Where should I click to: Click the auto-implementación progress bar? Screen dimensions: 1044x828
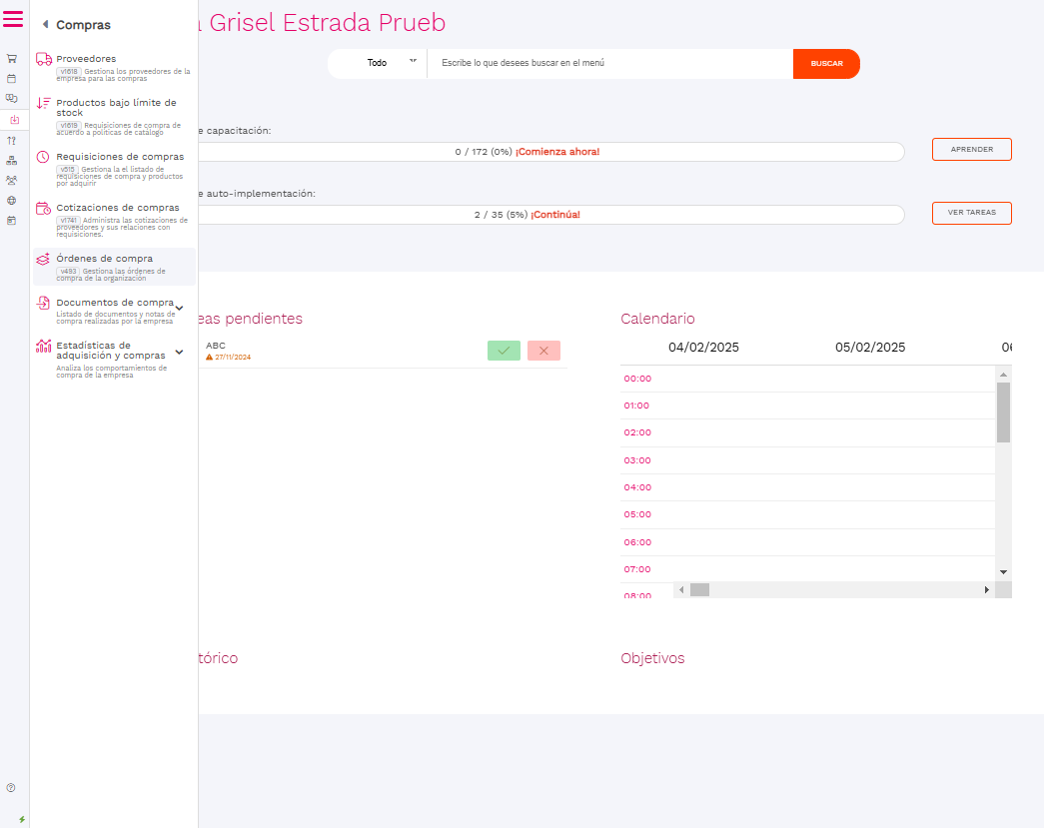click(x=549, y=215)
